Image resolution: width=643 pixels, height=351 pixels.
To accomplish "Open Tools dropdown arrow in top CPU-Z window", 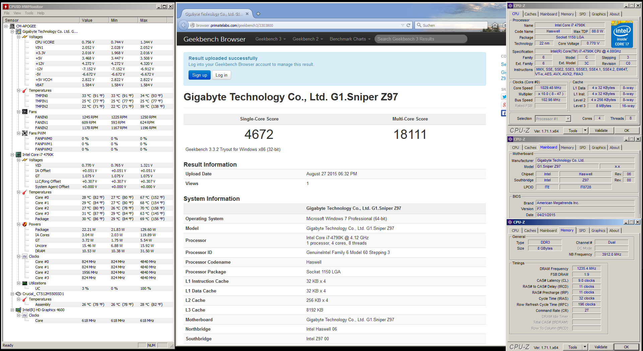I will pos(585,130).
